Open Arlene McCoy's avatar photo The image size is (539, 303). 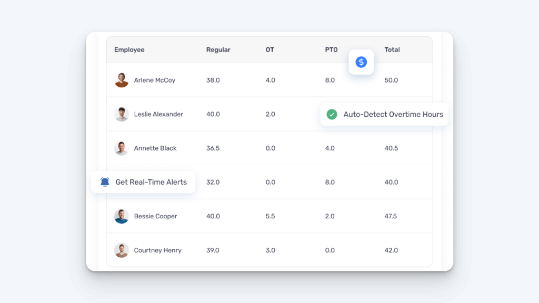coord(122,80)
